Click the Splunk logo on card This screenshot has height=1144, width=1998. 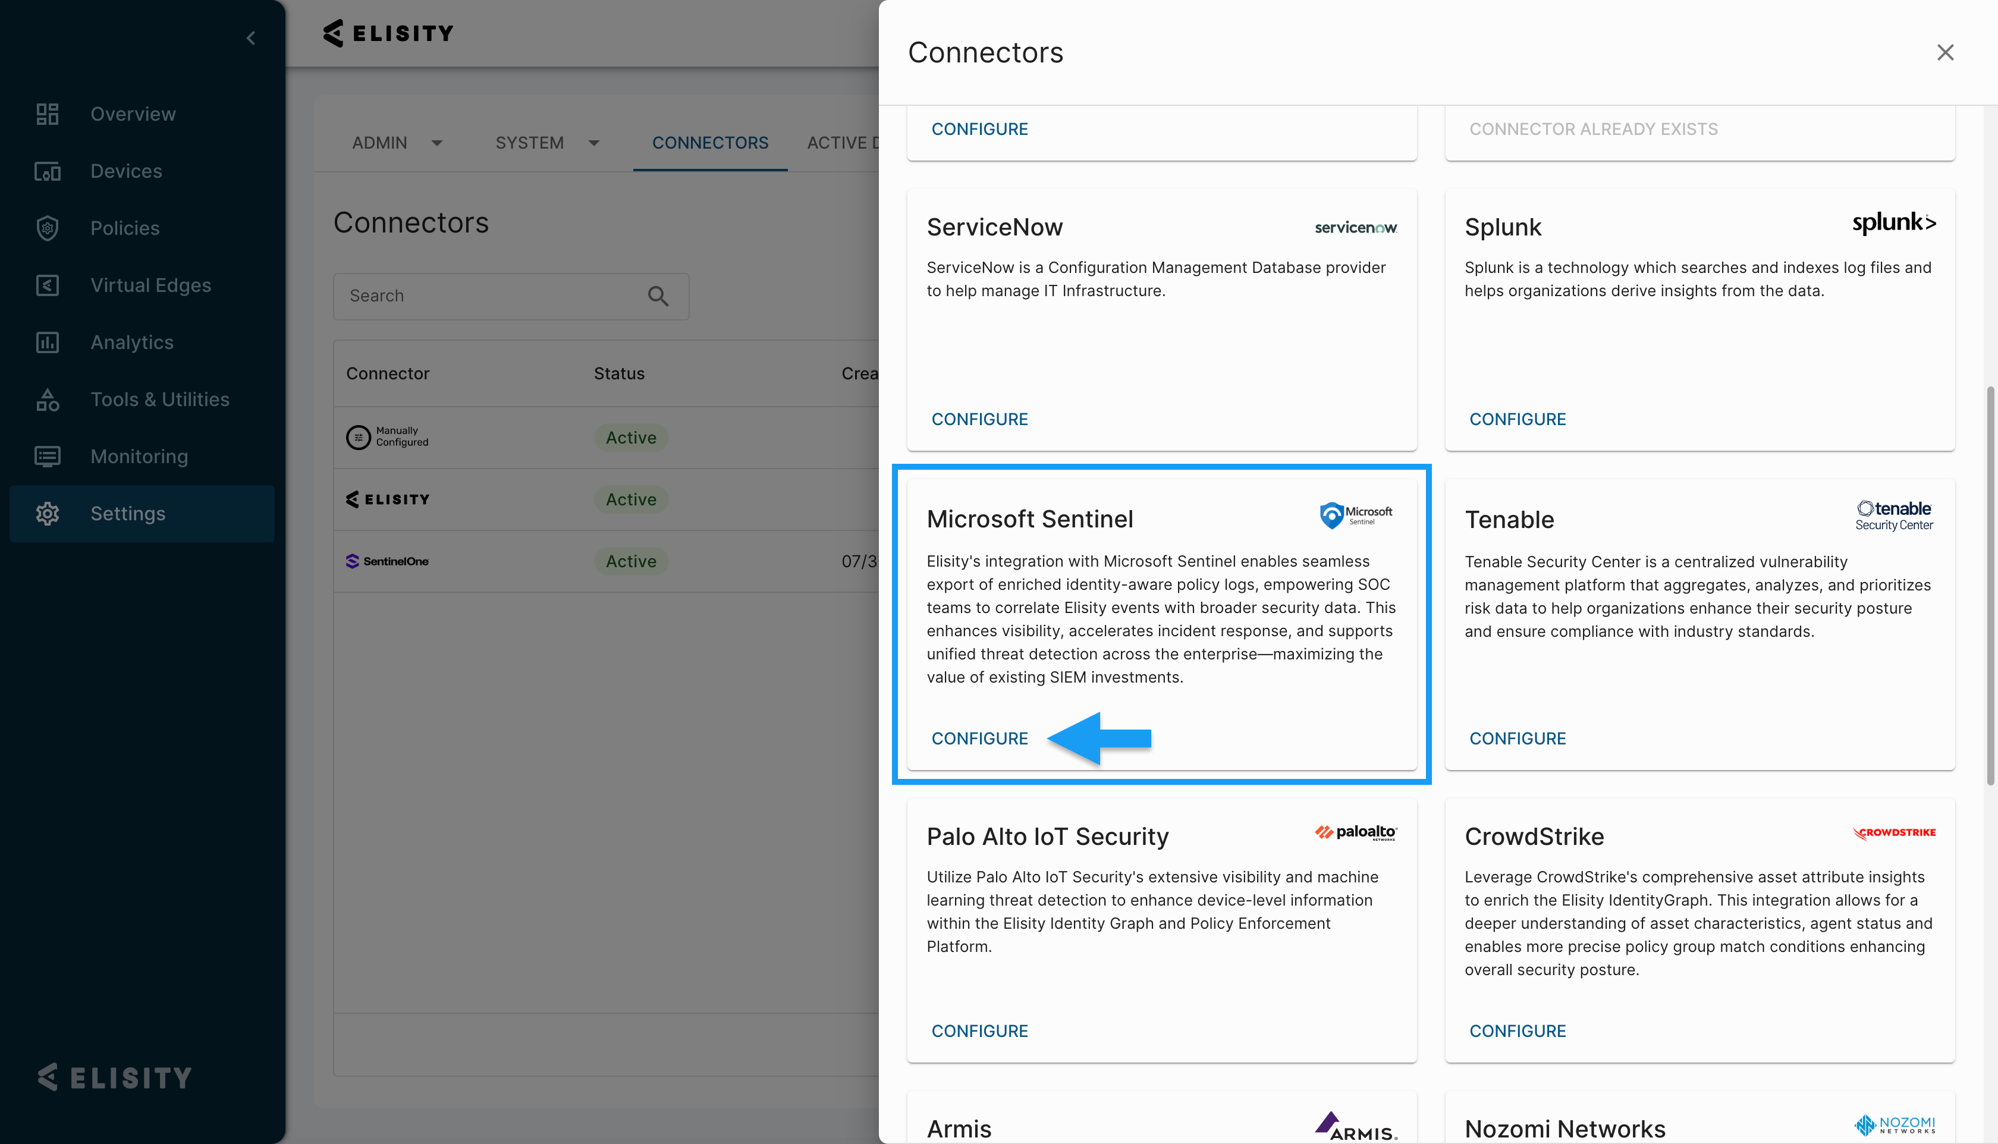point(1895,222)
